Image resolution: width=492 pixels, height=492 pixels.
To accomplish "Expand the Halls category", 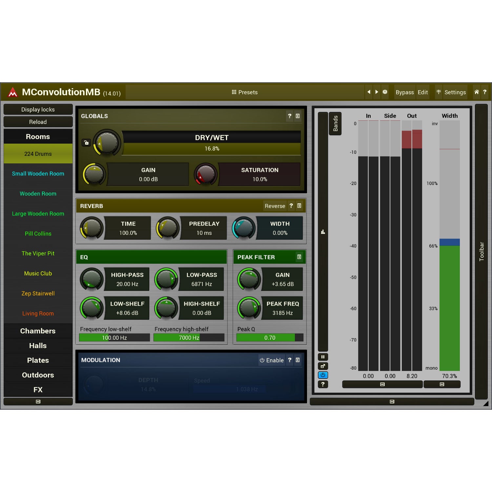I will coord(38,346).
